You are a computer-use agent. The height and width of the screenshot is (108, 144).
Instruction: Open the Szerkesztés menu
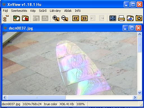19,11
